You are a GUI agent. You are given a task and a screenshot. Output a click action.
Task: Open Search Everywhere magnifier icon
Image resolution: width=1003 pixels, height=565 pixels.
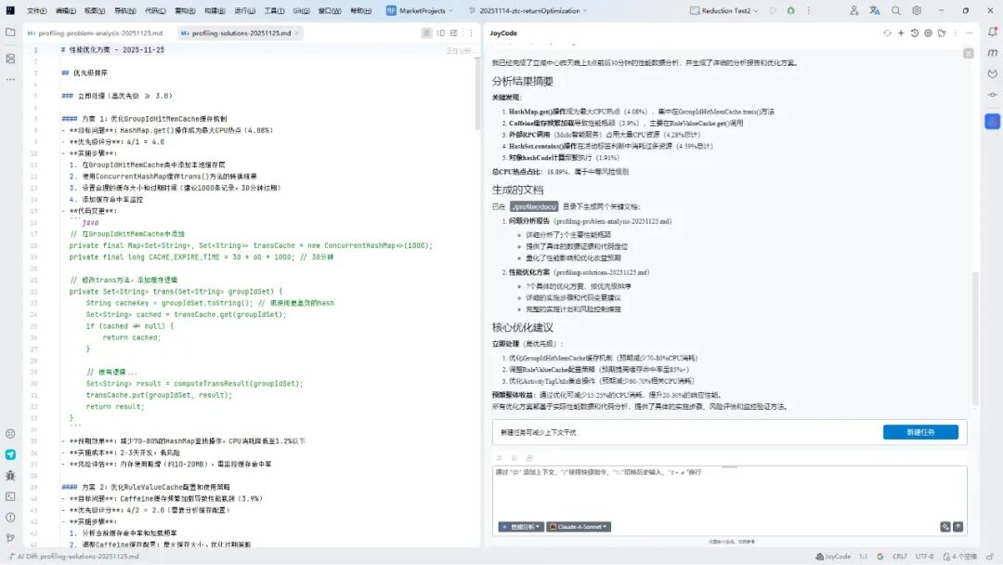click(895, 11)
